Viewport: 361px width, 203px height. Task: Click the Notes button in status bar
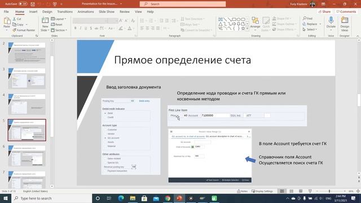[242, 191]
